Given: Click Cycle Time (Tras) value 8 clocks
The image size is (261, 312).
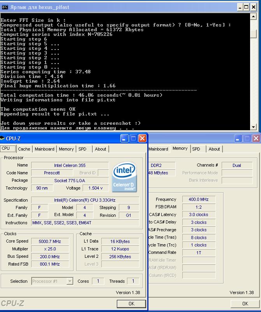Looking at the screenshot, I should click(199, 238).
